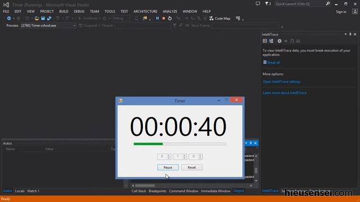Click the Navigate Backward toolbar icon

[x=9, y=19]
